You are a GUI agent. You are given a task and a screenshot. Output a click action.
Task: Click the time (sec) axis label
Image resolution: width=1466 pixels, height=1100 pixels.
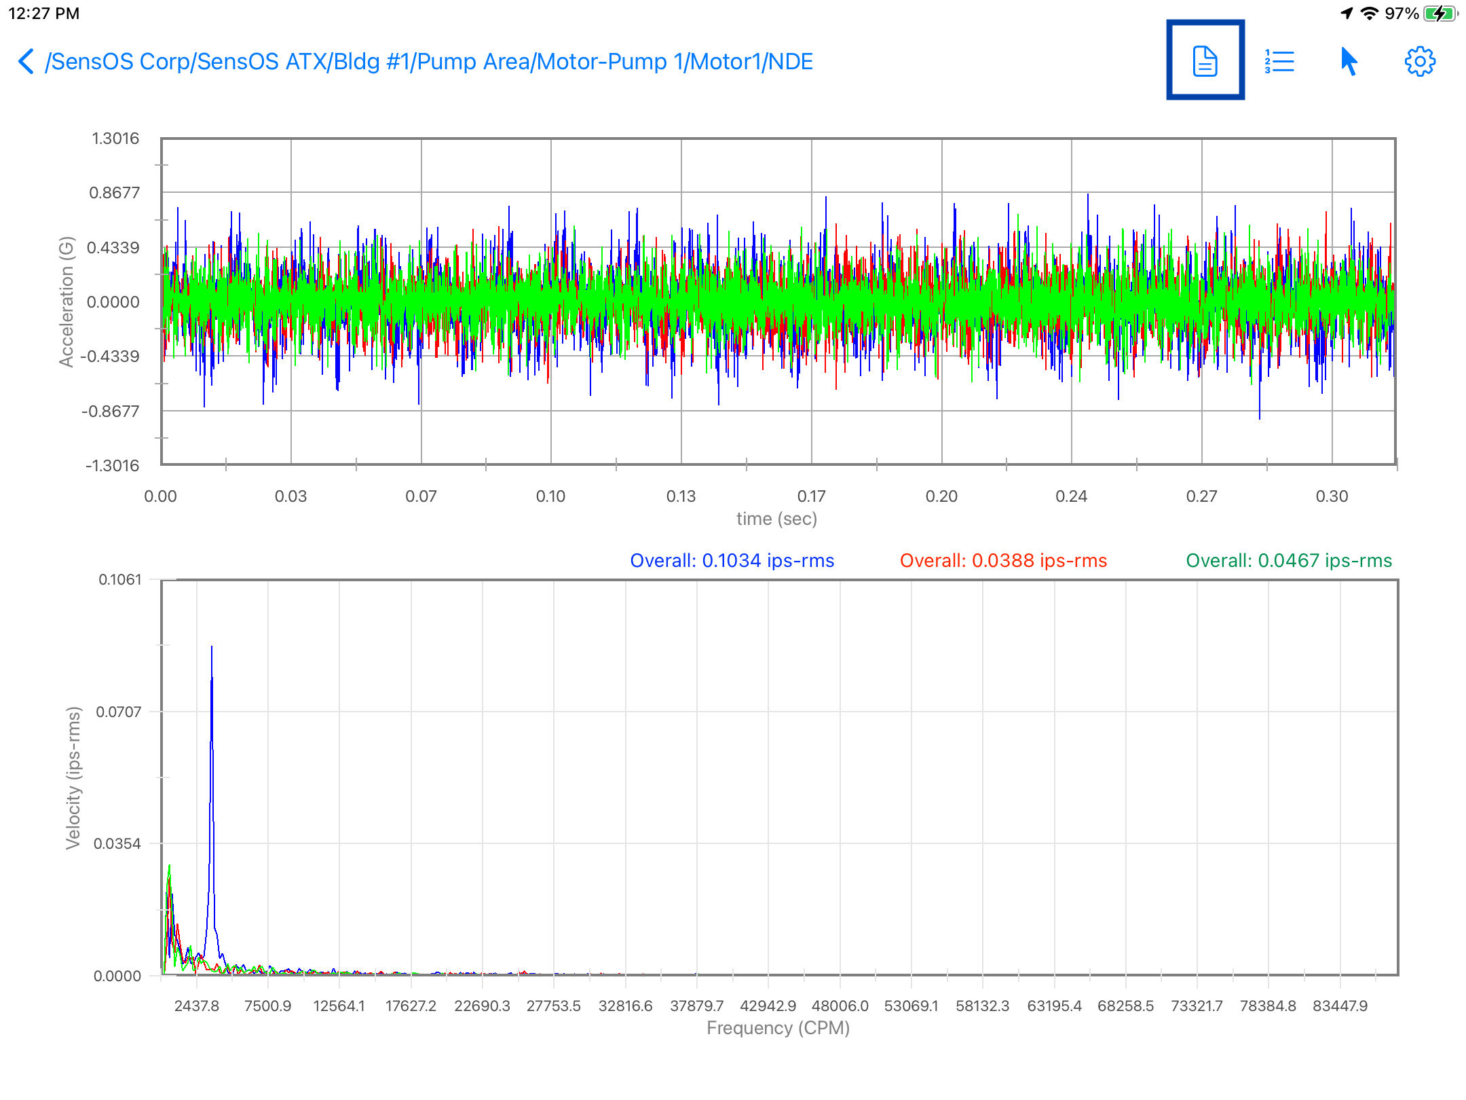776,519
